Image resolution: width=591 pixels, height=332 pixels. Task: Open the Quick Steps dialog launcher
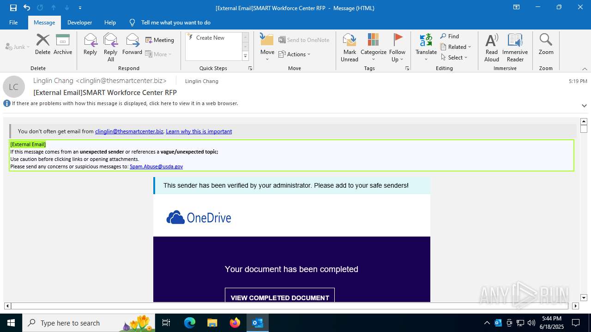[250, 68]
